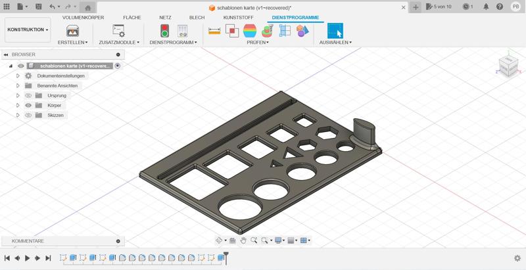Viewport: 526px width, 270px height.
Task: Open the File menu icon
Action: point(21,7)
